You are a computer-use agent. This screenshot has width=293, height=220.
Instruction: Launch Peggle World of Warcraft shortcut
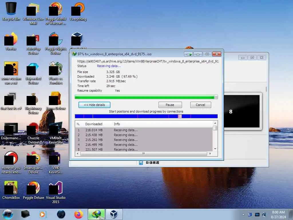[x=56, y=13]
